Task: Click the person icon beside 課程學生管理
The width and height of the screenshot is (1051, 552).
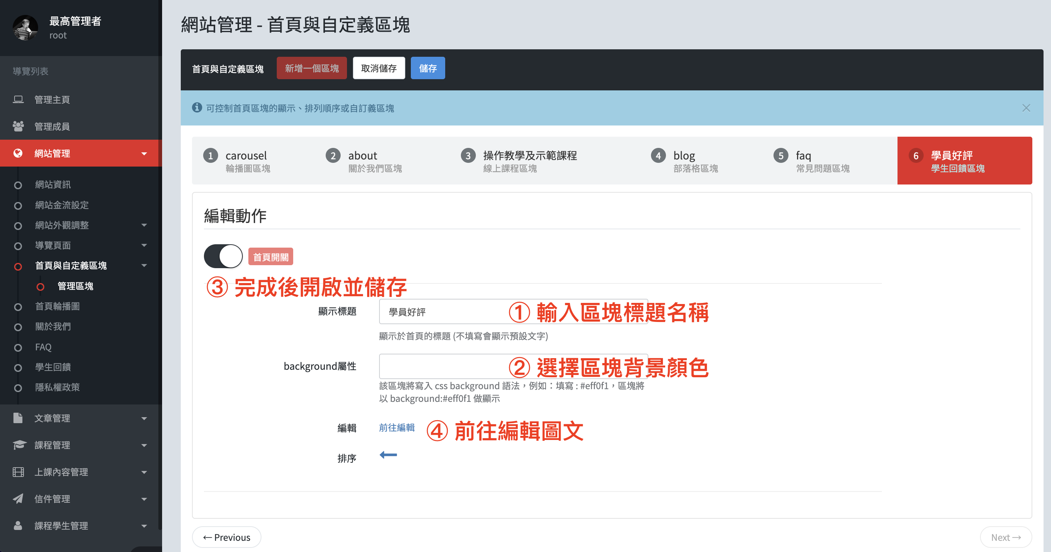Action: (x=18, y=525)
